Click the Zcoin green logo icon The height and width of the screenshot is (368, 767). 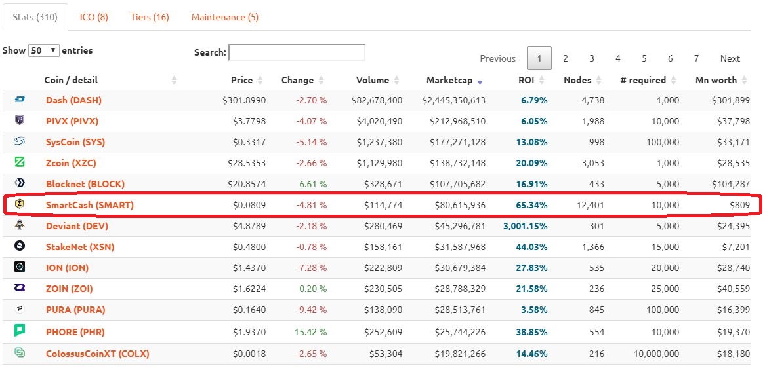point(20,162)
